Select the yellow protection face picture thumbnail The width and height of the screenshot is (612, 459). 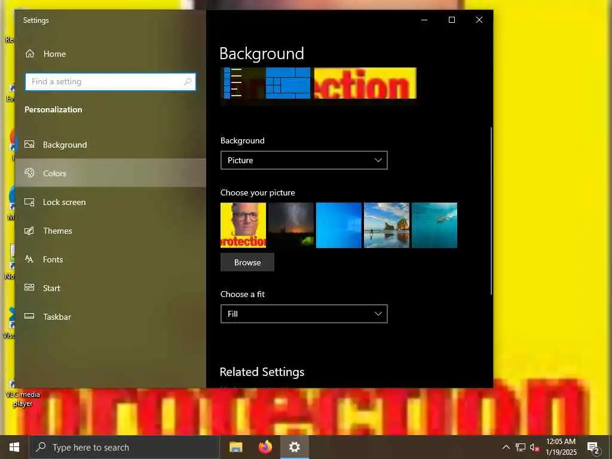point(243,225)
